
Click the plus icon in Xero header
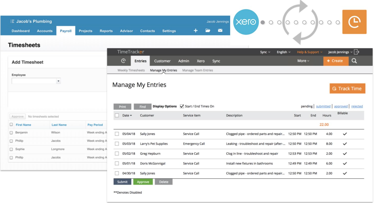click(196, 30)
